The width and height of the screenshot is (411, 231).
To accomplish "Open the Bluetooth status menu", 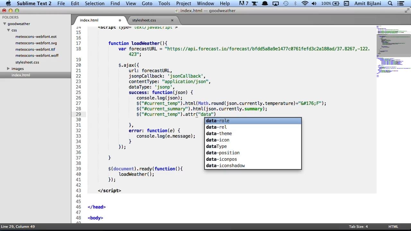I will tap(295, 4).
